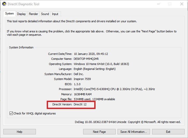Go to the Render tab
Image resolution: width=188 pixels, height=138 pixels.
pos(33,14)
